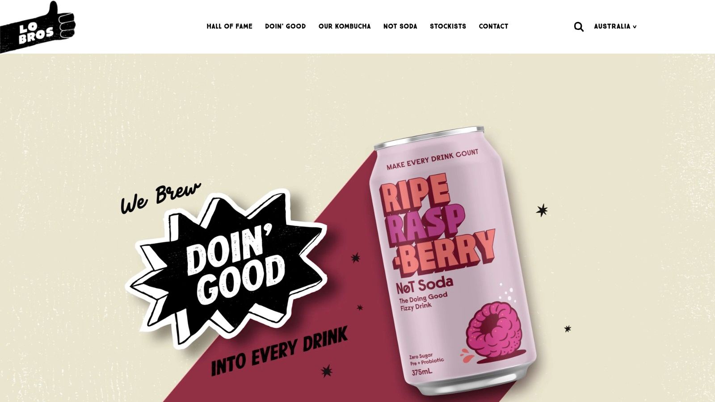Open the Stockists link
The image size is (715, 402).
pos(448,26)
